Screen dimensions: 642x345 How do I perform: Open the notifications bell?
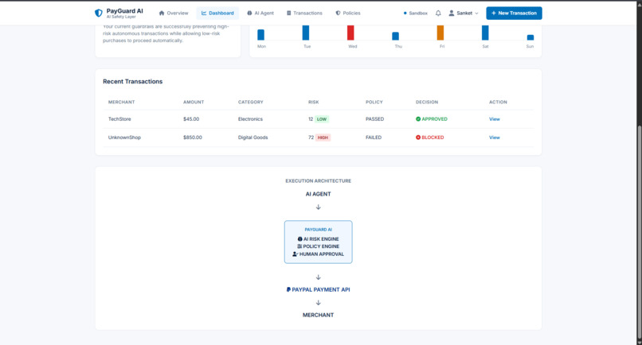(438, 13)
